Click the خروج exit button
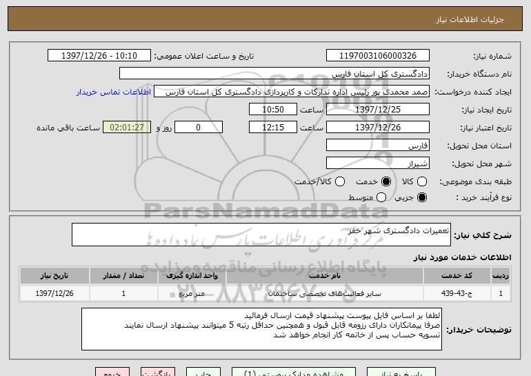 [x=112, y=372]
